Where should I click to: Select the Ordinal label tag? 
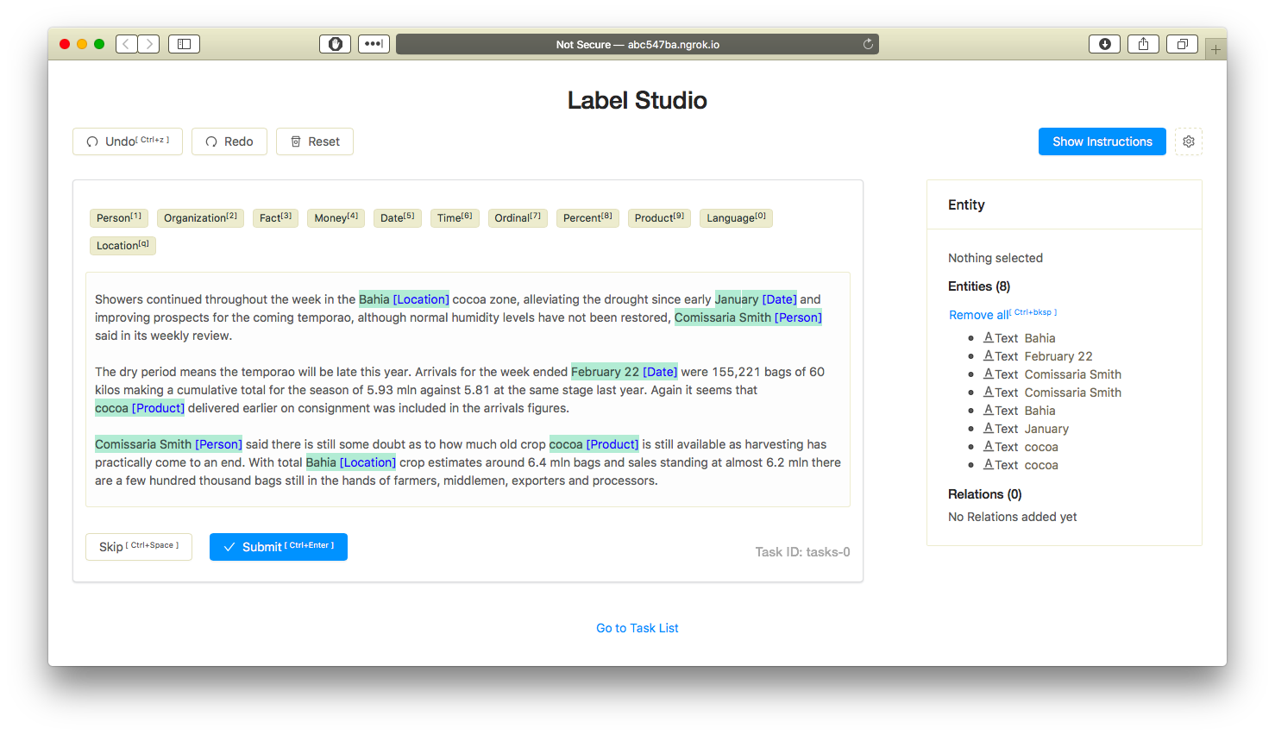[x=518, y=217]
